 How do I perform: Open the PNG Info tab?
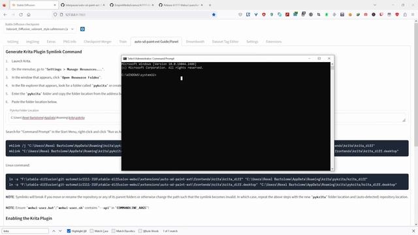pos(70,42)
